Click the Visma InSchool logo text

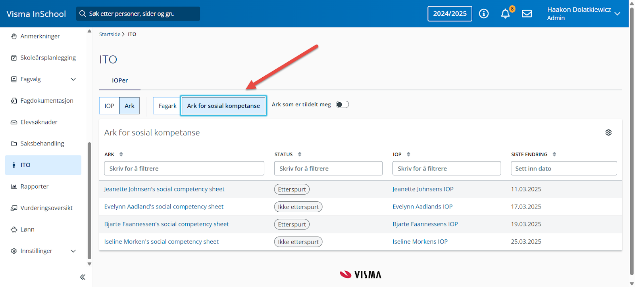pyautogui.click(x=36, y=14)
